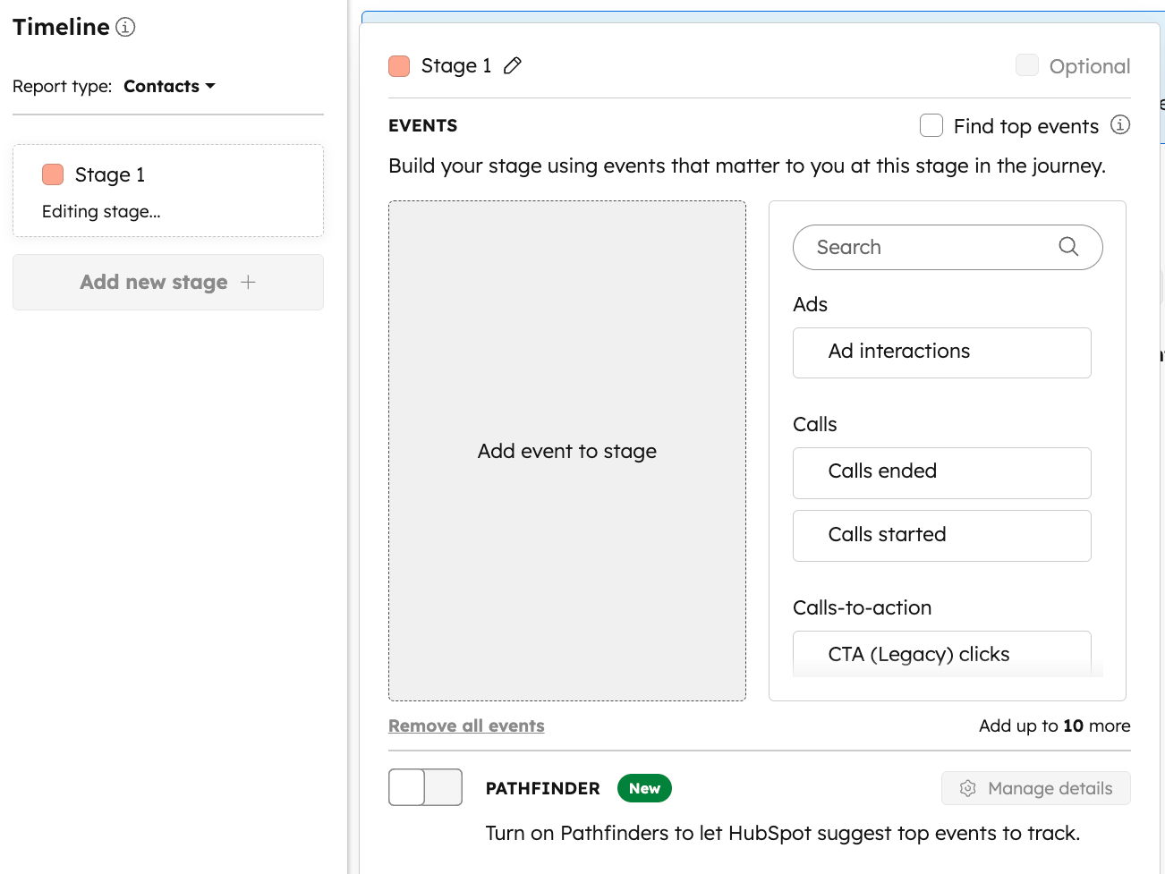Select the Calls ended event
This screenshot has width=1165, height=874.
point(942,472)
